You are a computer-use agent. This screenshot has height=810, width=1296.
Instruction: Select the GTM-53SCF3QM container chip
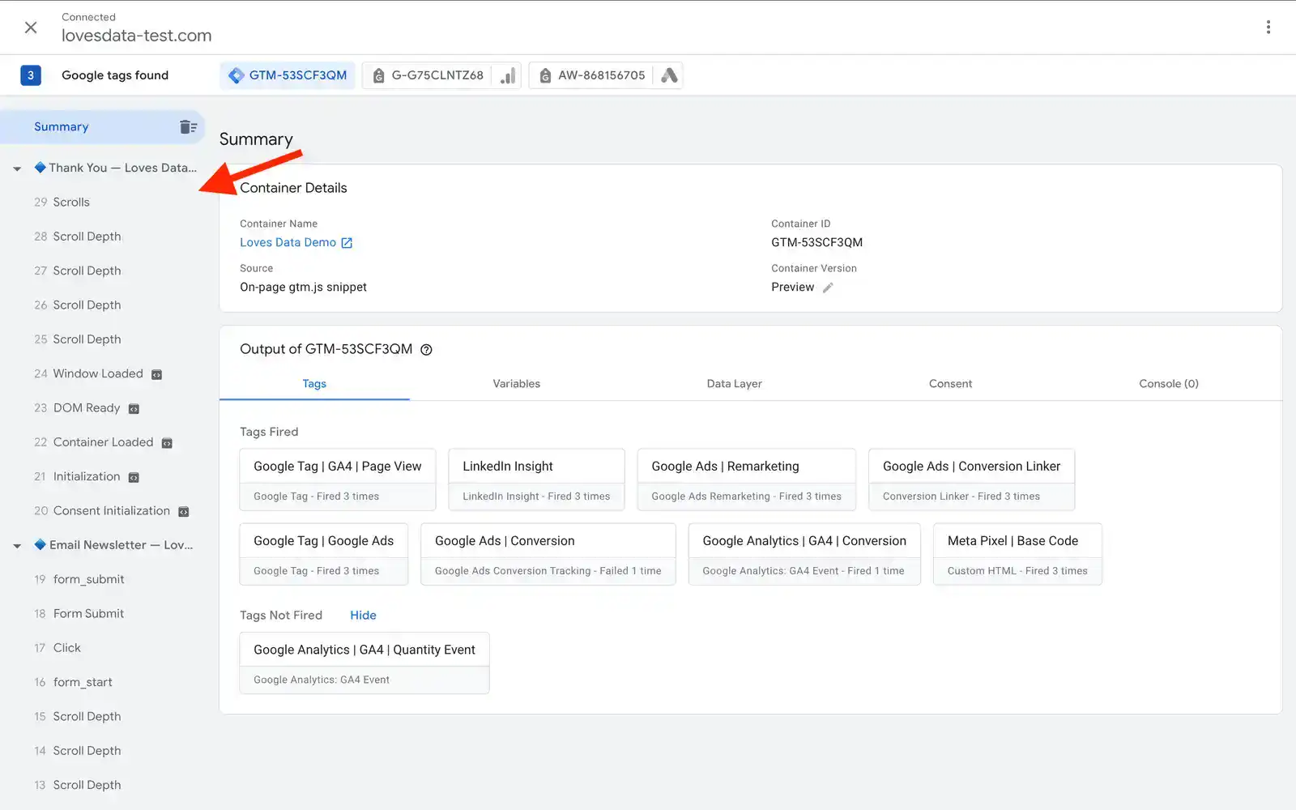[x=288, y=75]
